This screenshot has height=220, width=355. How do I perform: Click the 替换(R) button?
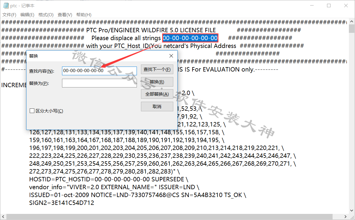click(157, 82)
